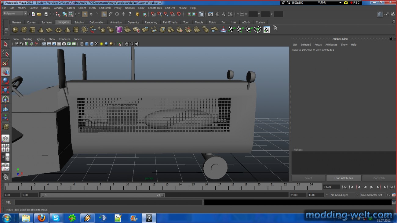Toggle use all lights yellow sphere
The image size is (397, 223).
[101, 44]
